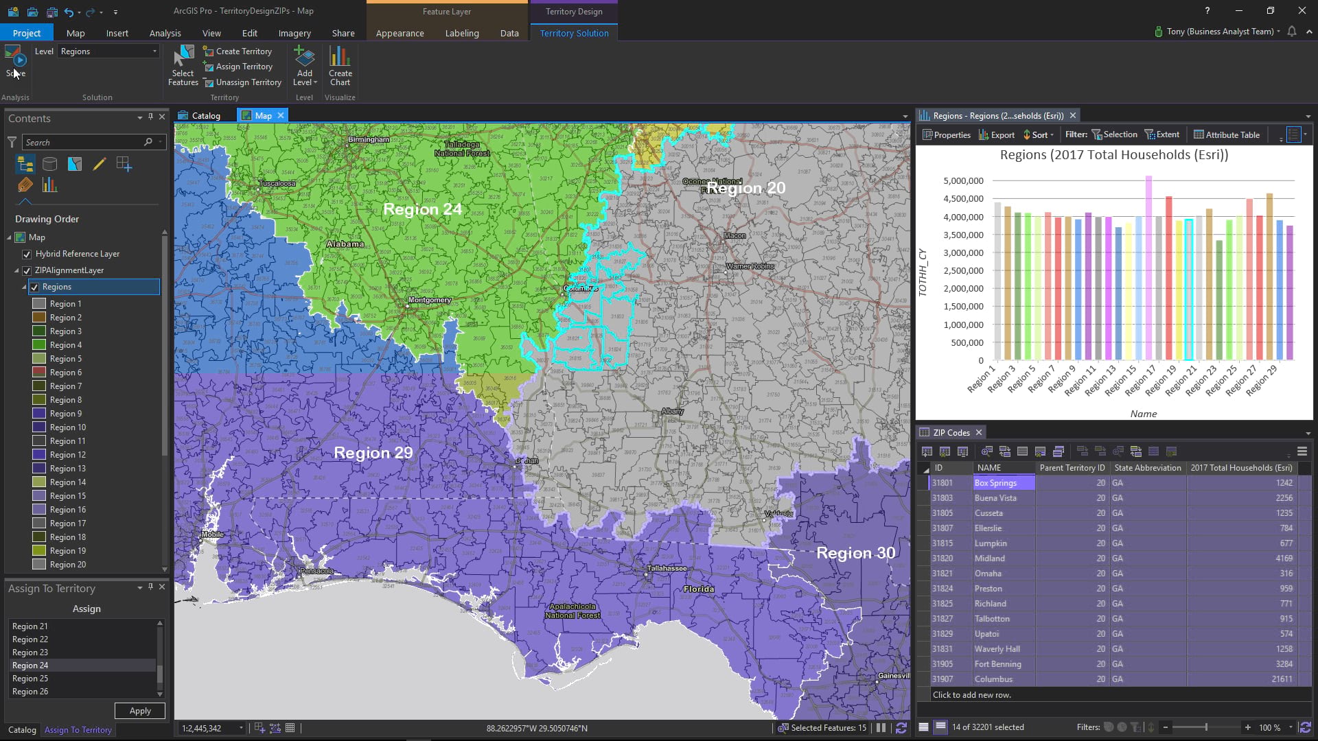This screenshot has width=1318, height=741.
Task: Click Unassign Territory in the ribbon
Action: coord(242,82)
